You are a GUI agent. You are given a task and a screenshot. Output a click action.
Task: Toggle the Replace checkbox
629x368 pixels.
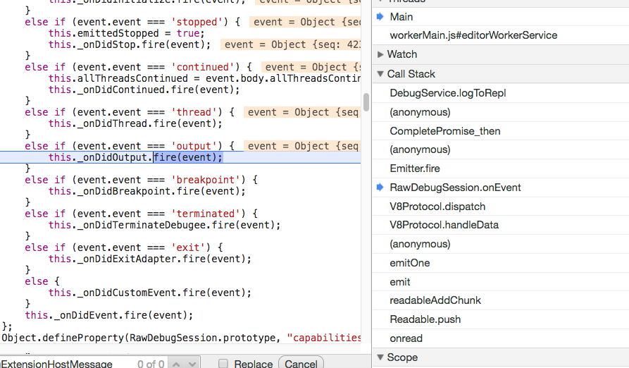tap(223, 364)
